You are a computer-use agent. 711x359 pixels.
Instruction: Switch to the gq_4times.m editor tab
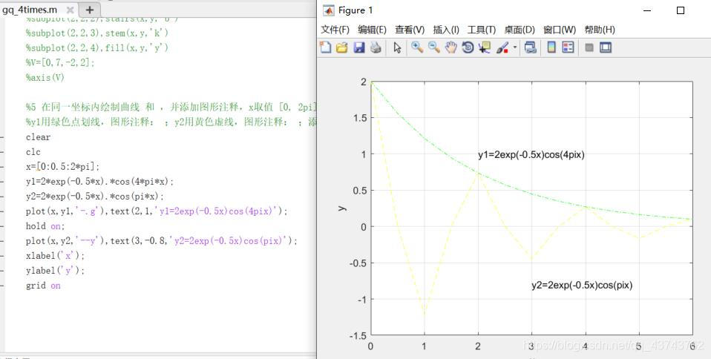pos(30,10)
